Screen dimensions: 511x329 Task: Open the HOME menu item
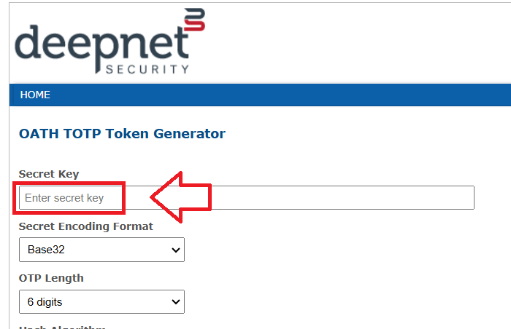35,95
